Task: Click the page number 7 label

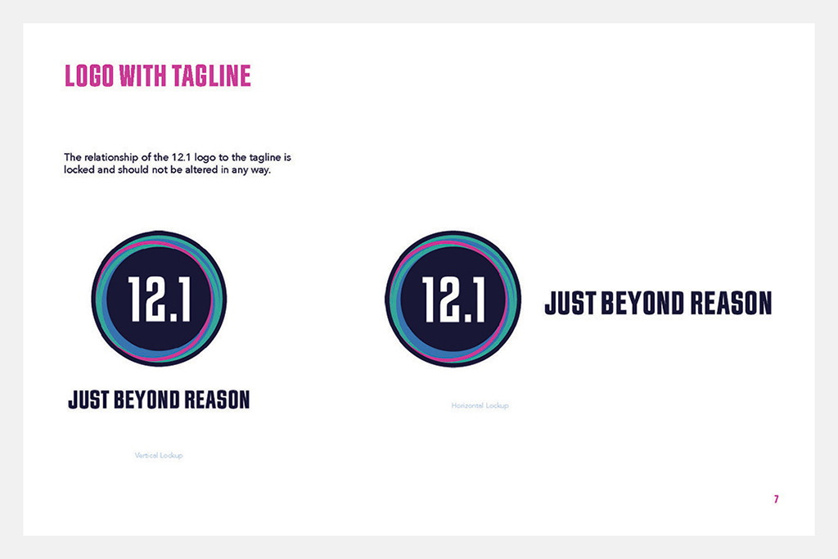Action: point(775,497)
